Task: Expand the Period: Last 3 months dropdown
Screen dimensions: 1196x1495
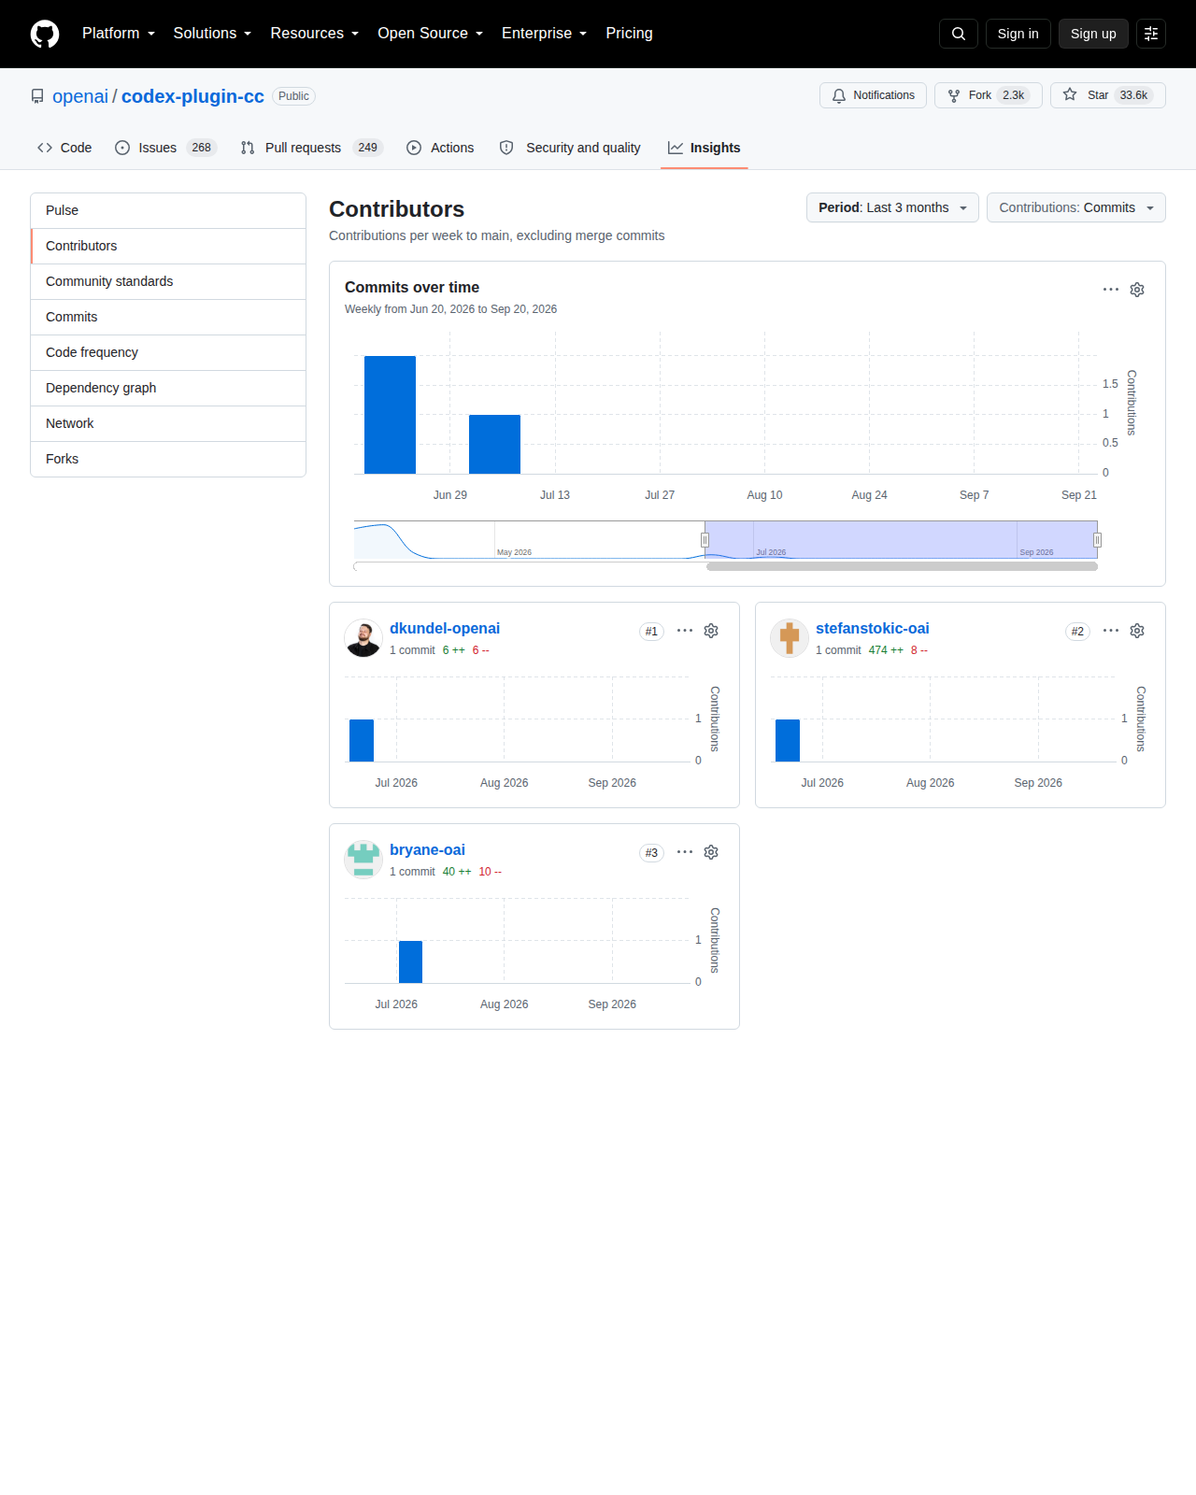Action: tap(892, 207)
